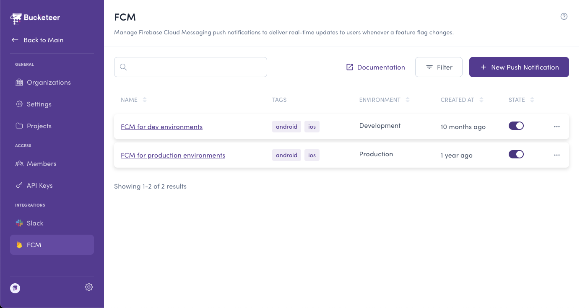
Task: Click the user avatar in sidebar footer
Action: coord(15,288)
